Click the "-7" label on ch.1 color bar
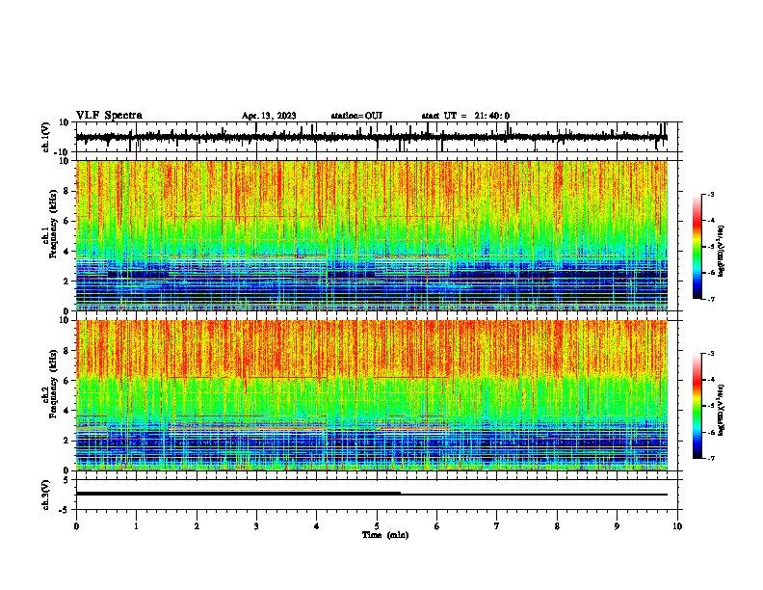The height and width of the screenshot is (590, 763). coord(710,299)
